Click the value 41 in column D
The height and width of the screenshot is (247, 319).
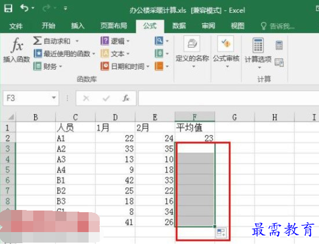[x=115, y=222]
